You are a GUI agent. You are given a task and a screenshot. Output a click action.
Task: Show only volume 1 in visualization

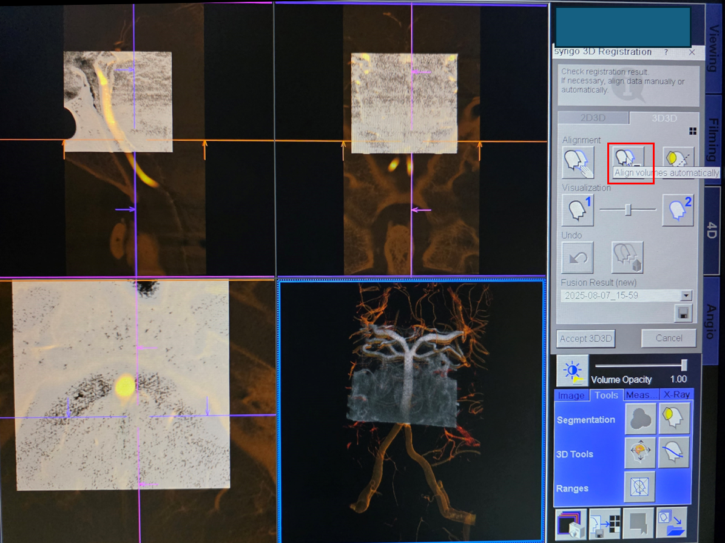[x=578, y=210]
